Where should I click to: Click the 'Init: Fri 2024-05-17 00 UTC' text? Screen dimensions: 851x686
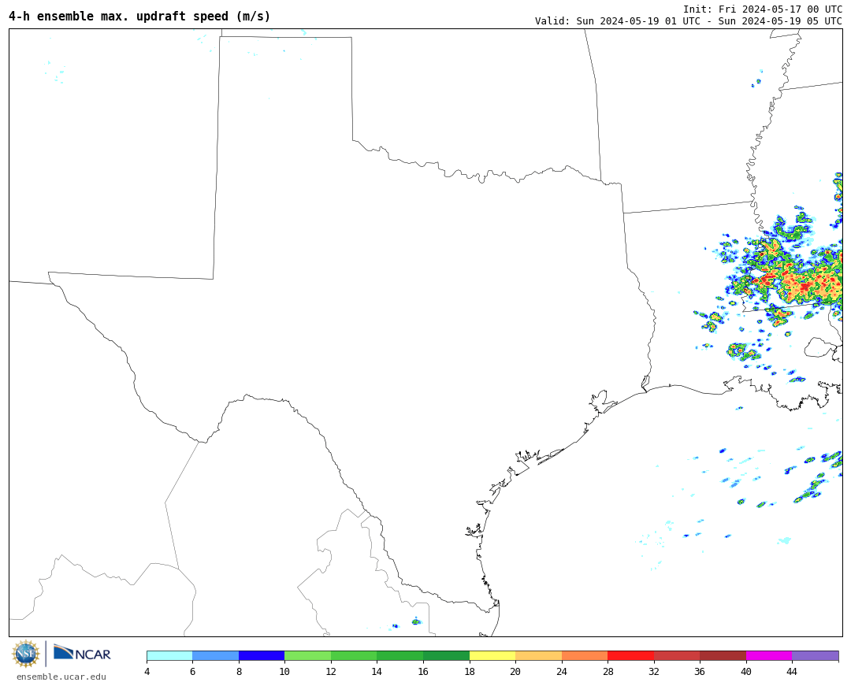tap(763, 9)
